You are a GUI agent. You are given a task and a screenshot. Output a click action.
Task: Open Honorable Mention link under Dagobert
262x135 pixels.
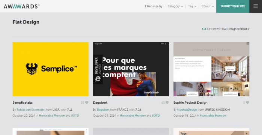pyautogui.click(x=132, y=116)
